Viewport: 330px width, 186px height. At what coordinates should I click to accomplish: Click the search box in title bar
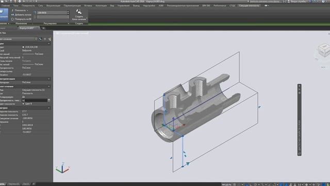265,1
